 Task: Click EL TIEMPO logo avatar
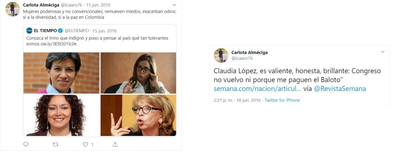(29, 31)
